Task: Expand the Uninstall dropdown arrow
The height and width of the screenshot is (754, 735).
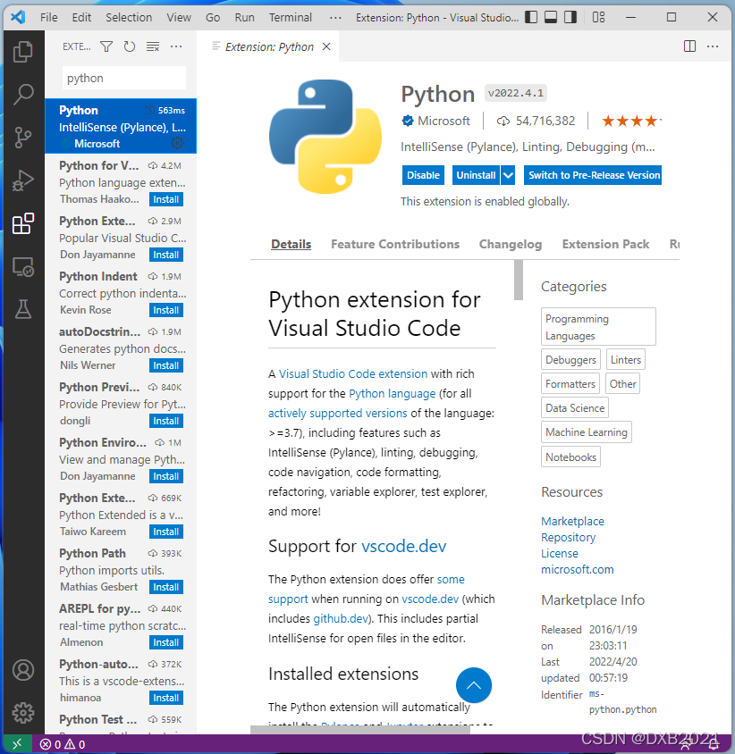Action: (x=508, y=175)
